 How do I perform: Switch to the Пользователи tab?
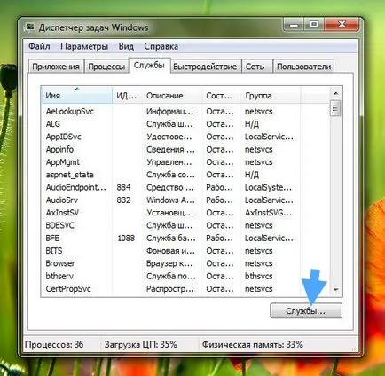303,67
